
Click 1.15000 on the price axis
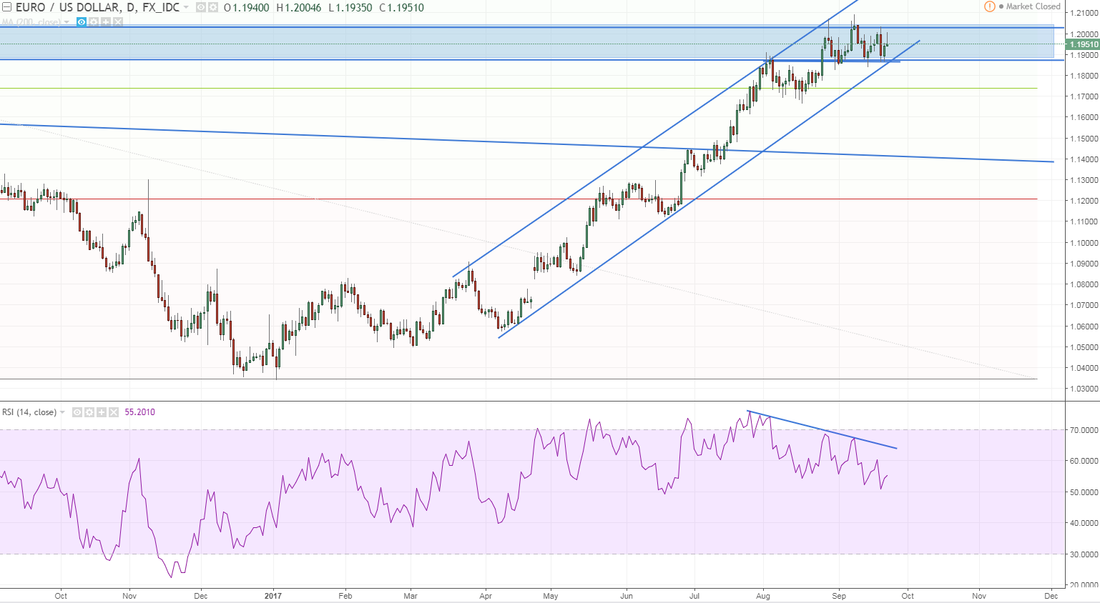(1084, 139)
